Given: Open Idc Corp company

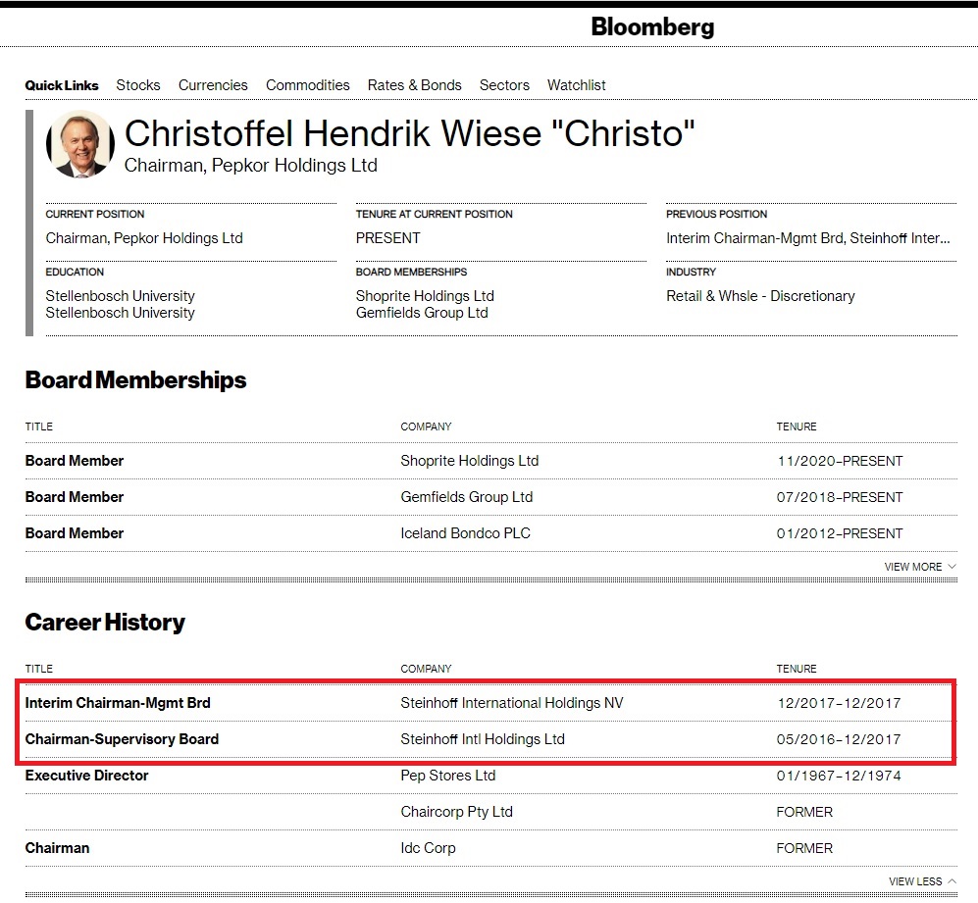Looking at the screenshot, I should click(428, 848).
